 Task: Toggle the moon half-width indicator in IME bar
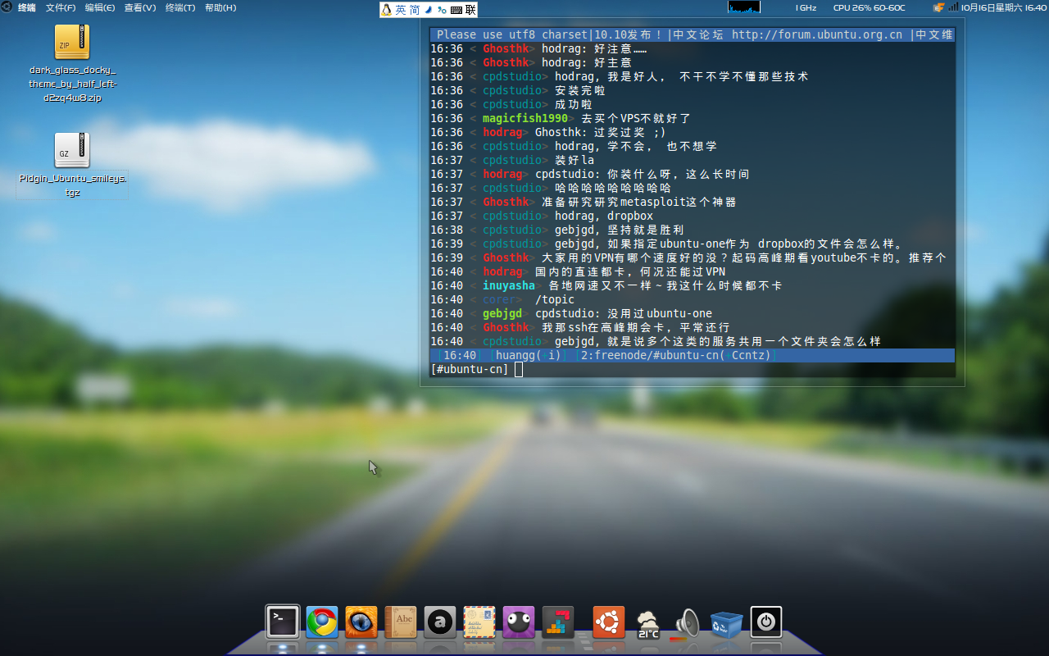[x=429, y=10]
